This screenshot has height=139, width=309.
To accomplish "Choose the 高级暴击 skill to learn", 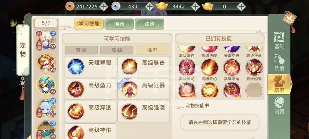I will (144, 67).
